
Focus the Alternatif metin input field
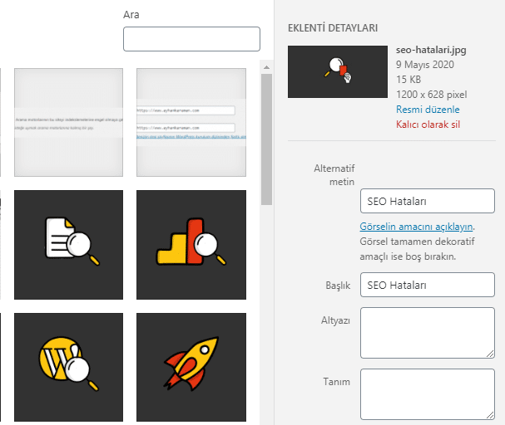428,201
